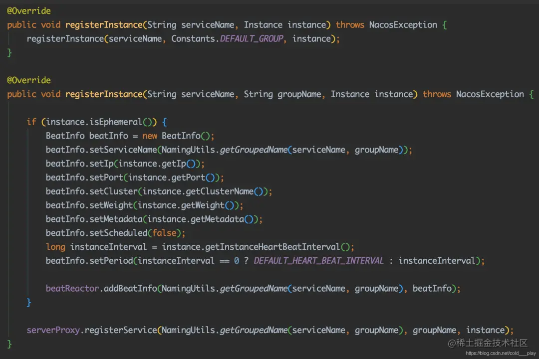The height and width of the screenshot is (359, 539).
Task: Select the getMetadata method call
Action: click(x=217, y=219)
